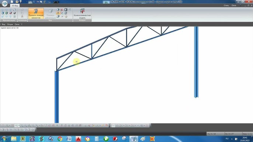Image resolution: width=253 pixels, height=142 pixels.
Task: Click the green cube icon in Фрагментация group
Action: point(7,13)
